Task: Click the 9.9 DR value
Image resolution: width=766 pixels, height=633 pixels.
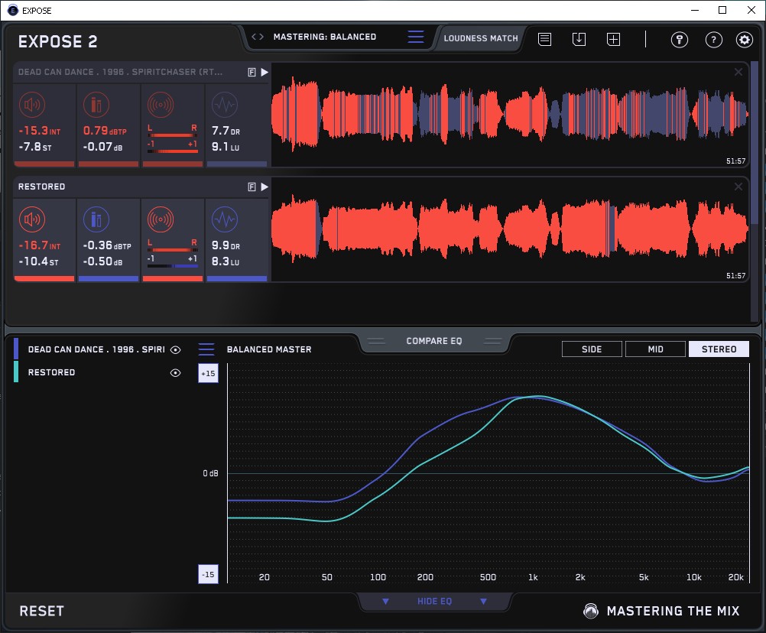Action: pos(226,245)
